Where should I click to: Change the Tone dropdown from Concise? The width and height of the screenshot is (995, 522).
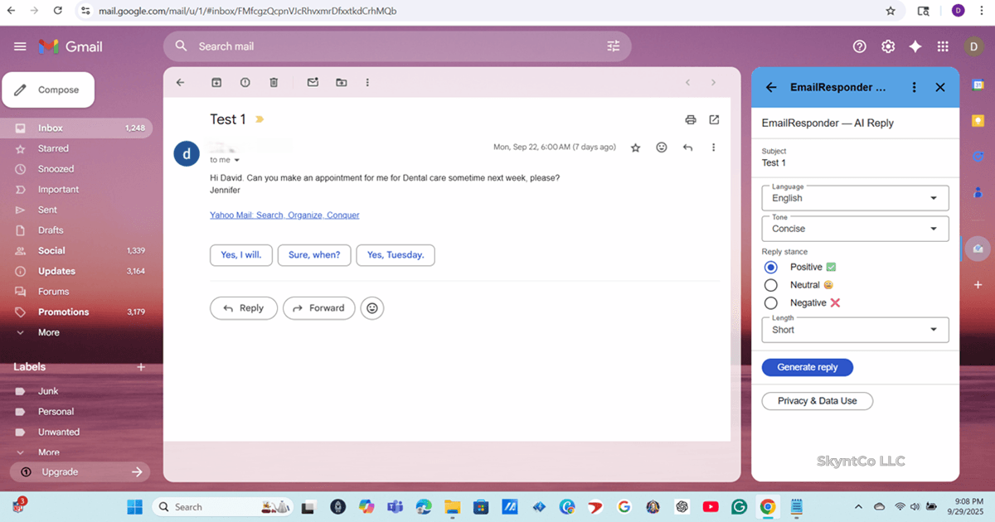[855, 228]
